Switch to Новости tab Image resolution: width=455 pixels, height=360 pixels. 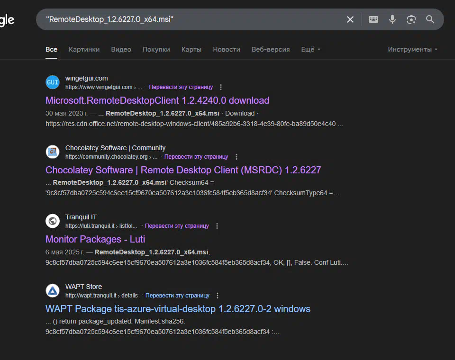(227, 49)
